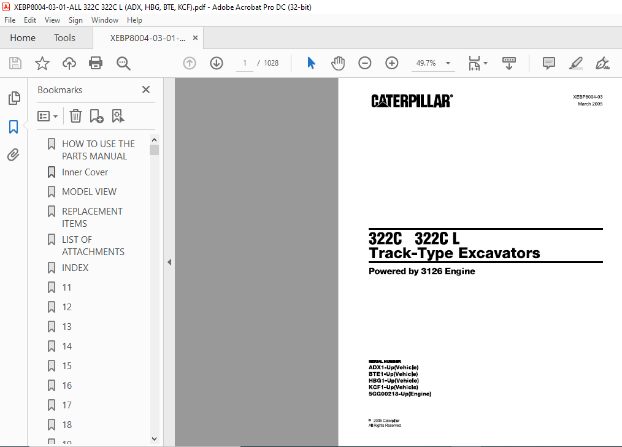Go to next page with the down arrow
The image size is (622, 447).
click(217, 63)
